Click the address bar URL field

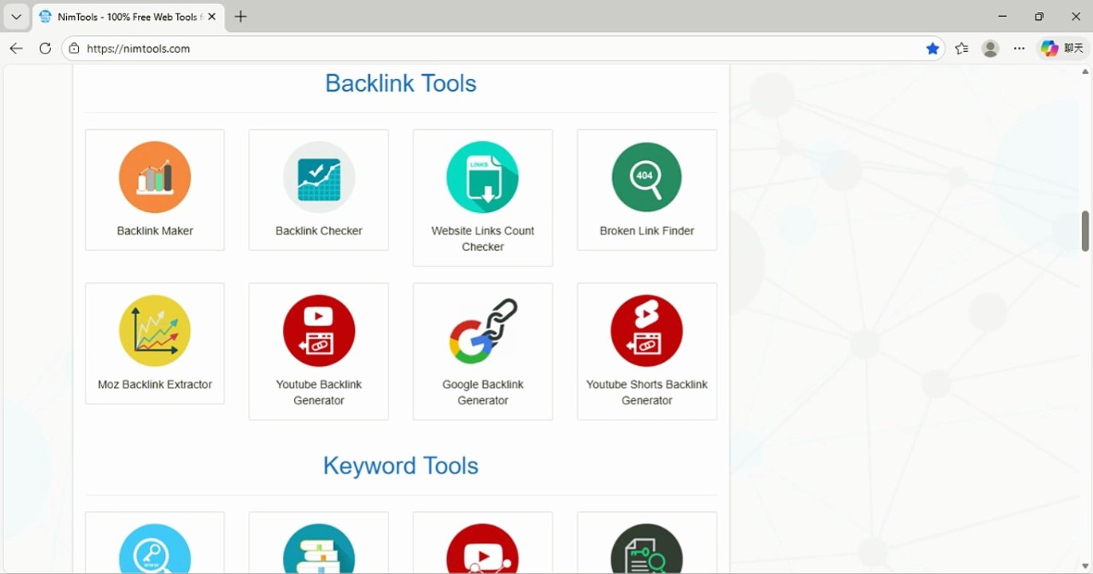502,49
